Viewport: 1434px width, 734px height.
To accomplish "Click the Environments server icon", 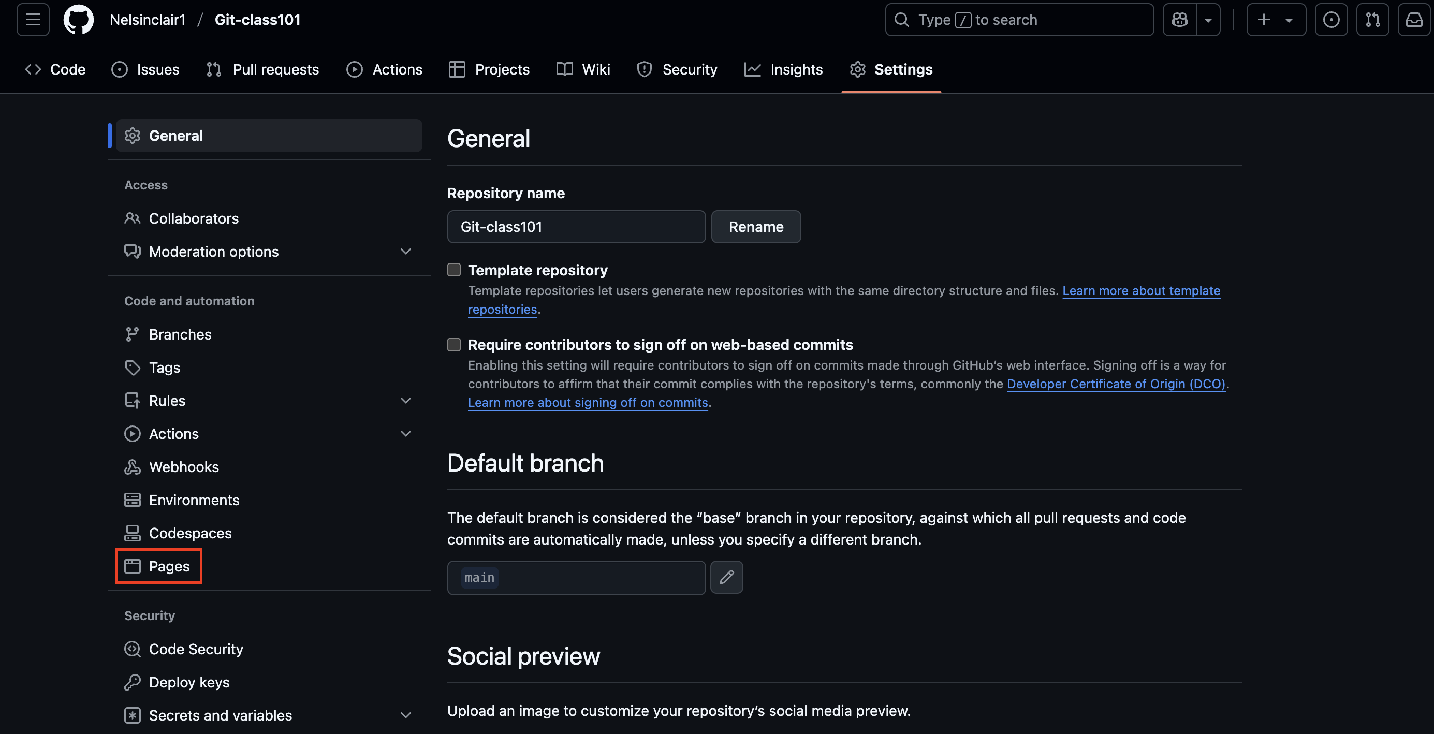I will (x=133, y=500).
